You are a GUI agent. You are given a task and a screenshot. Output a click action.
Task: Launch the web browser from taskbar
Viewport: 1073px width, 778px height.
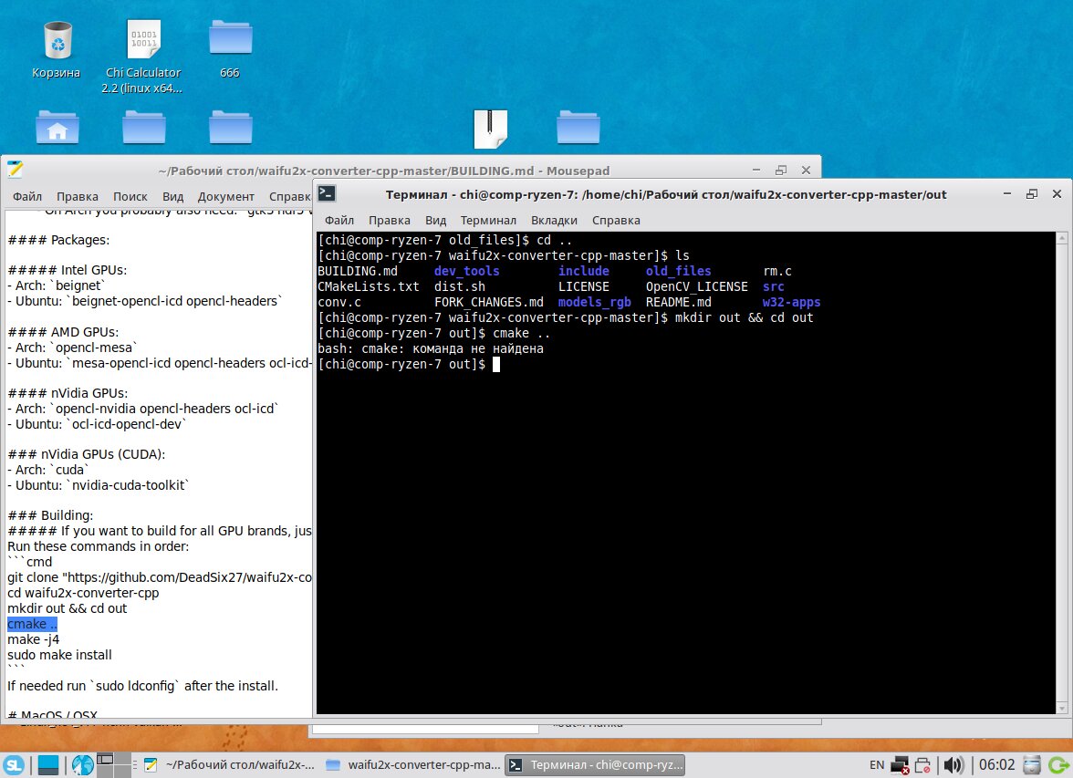83,764
